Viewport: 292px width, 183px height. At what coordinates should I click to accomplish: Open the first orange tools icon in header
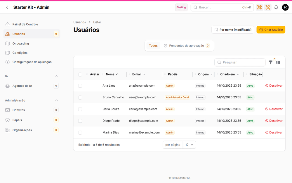[x=259, y=7]
